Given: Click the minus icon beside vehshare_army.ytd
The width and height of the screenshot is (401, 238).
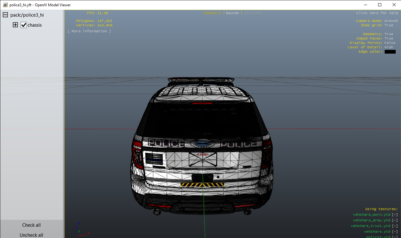Looking at the screenshot, I should click(395, 220).
